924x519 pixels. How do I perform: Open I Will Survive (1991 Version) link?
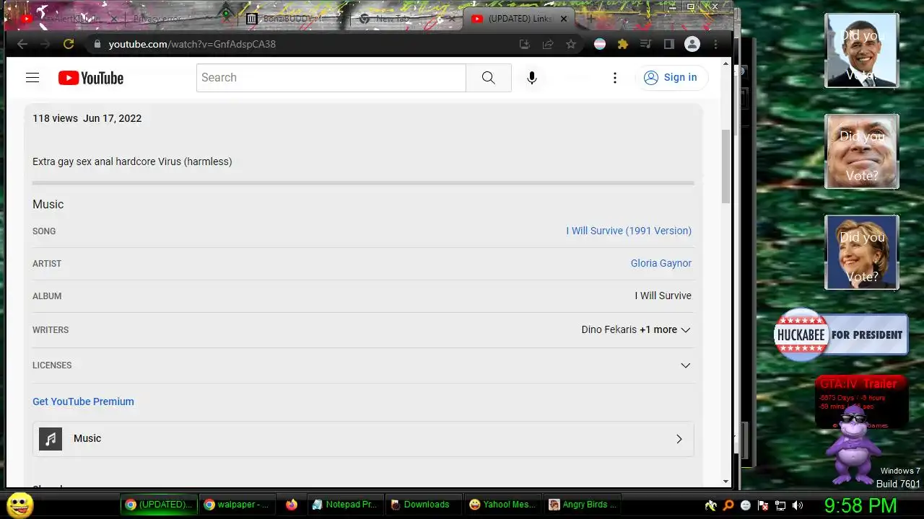pos(629,231)
